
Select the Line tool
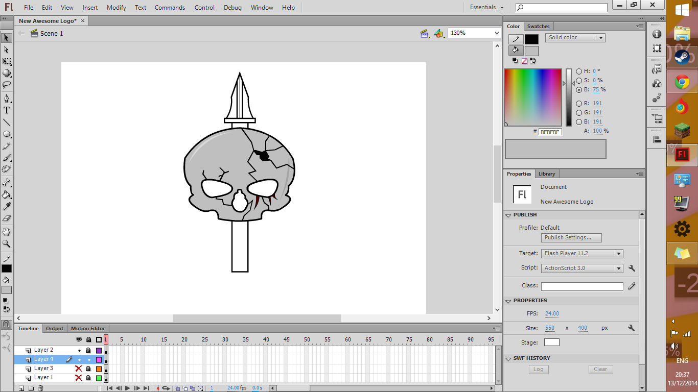click(7, 122)
